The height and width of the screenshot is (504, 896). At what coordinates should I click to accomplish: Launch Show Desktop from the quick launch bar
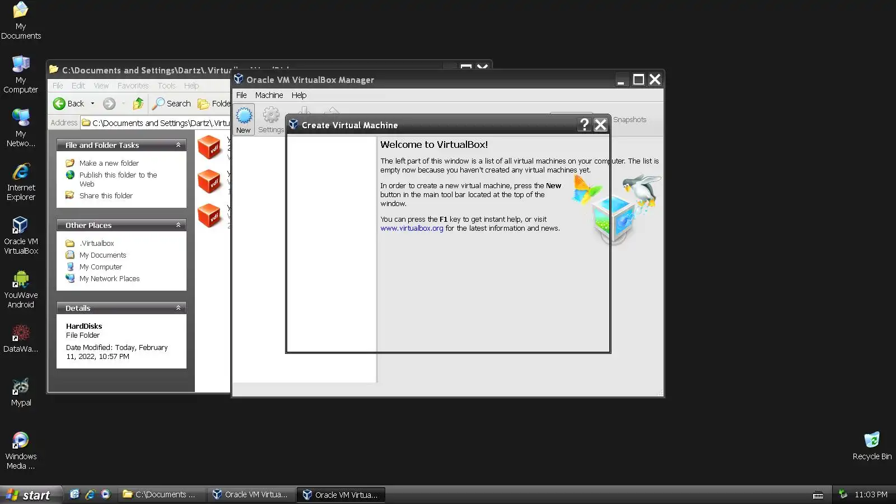click(x=74, y=494)
